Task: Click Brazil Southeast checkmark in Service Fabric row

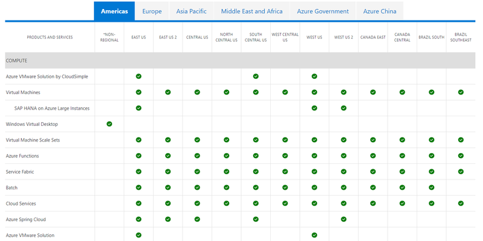Action: 461,172
